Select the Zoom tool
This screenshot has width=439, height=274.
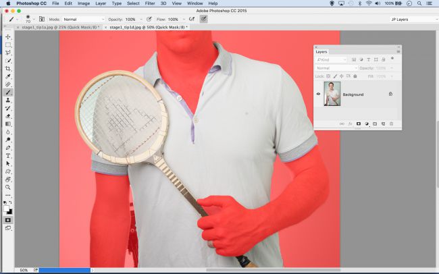point(8,187)
